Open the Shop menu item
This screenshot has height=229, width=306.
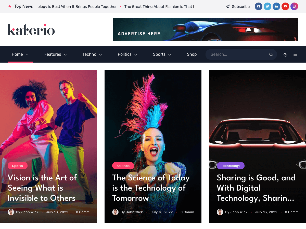(192, 54)
